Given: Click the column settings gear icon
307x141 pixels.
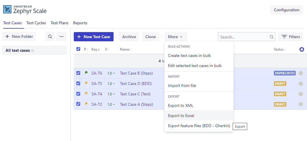Looking at the screenshot, I should click(301, 49).
